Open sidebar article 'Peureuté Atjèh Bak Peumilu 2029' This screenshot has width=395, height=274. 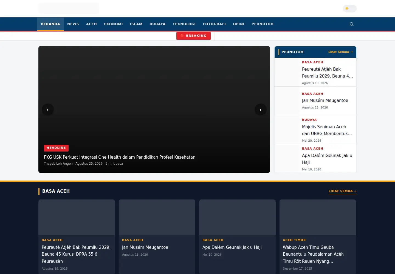pos(328,73)
